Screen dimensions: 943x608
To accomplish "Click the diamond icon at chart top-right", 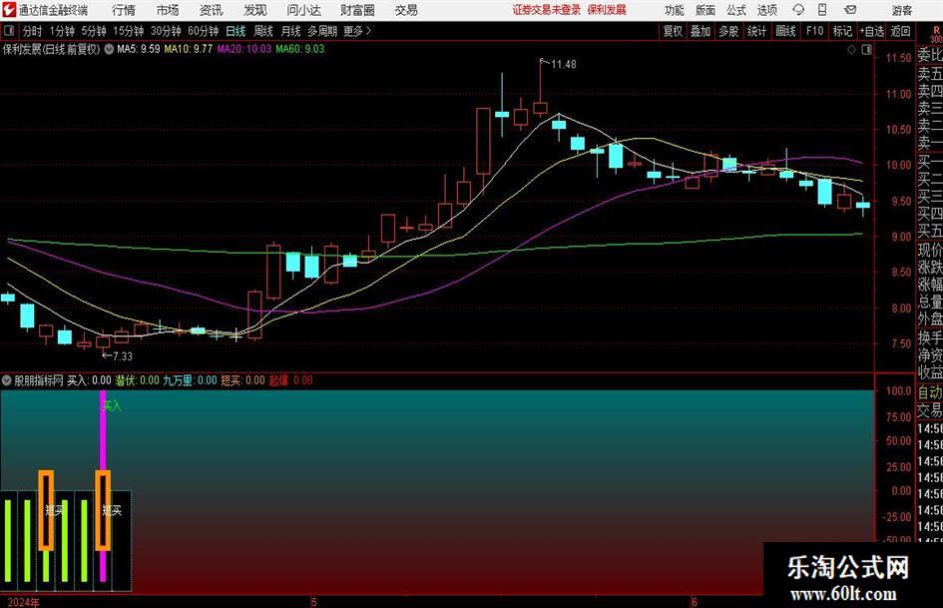I will pyautogui.click(x=851, y=50).
